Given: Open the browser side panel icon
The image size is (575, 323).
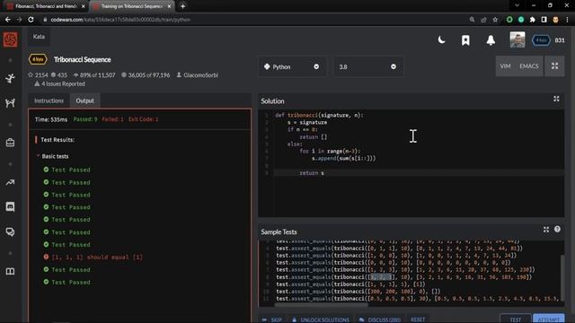Looking at the screenshot, I should pos(544,20).
